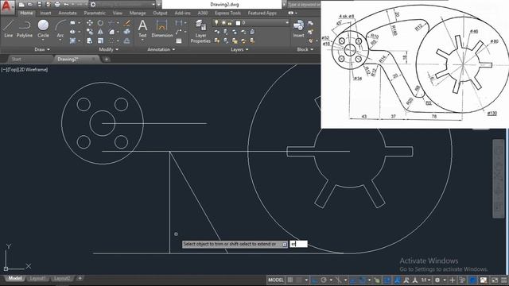Click the Fillet command icon
Viewport: 509px width, 286px height.
111,32
